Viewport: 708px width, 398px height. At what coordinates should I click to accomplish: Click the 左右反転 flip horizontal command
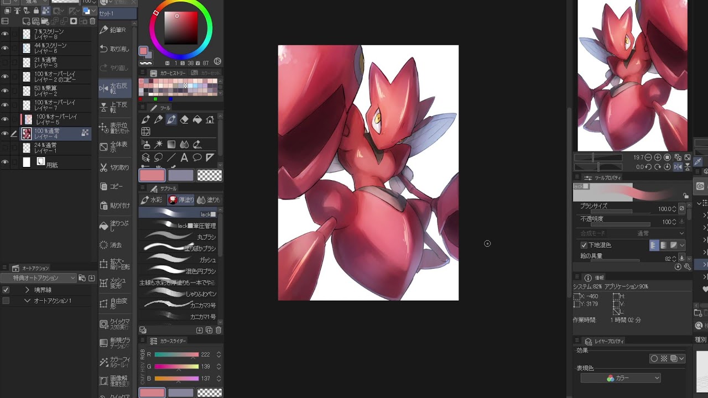(x=114, y=88)
